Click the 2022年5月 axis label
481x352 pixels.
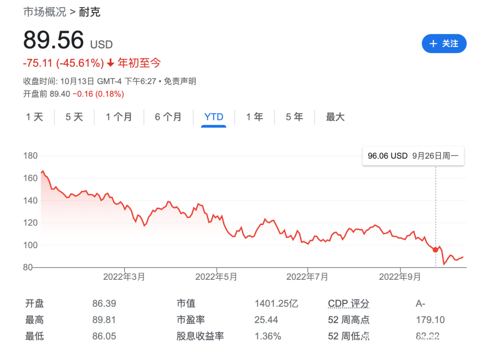216,277
